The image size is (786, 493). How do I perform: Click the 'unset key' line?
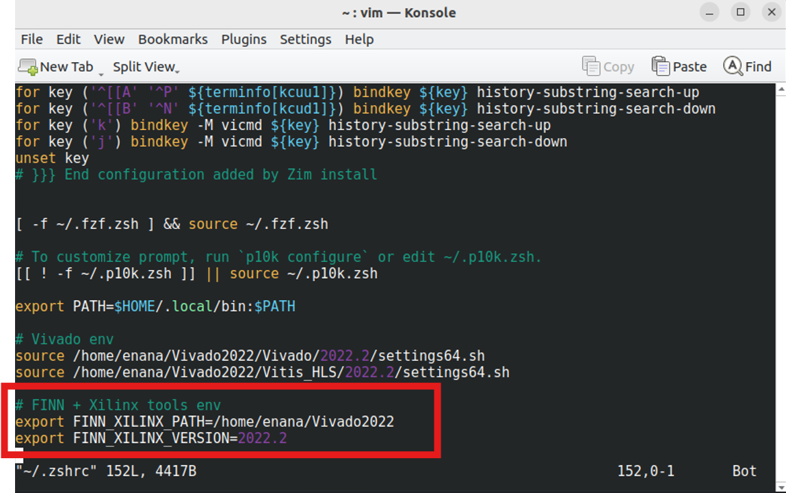point(52,159)
